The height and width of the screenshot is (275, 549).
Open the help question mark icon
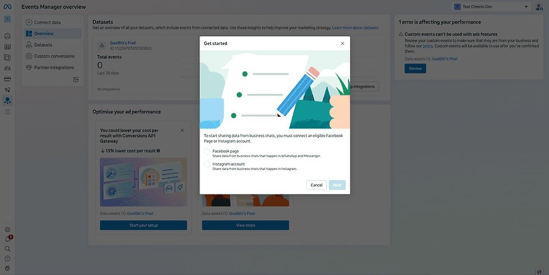[x=7, y=258]
